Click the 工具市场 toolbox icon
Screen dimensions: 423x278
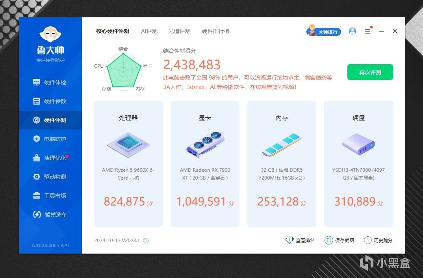pos(36,195)
